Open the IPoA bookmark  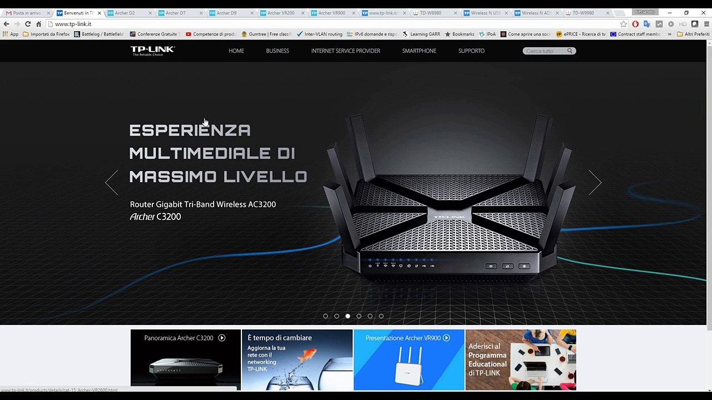pyautogui.click(x=487, y=34)
